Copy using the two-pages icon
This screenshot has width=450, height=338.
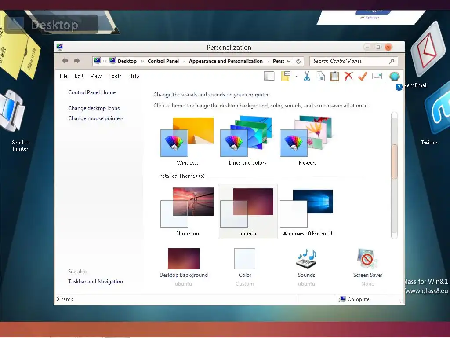click(x=320, y=76)
